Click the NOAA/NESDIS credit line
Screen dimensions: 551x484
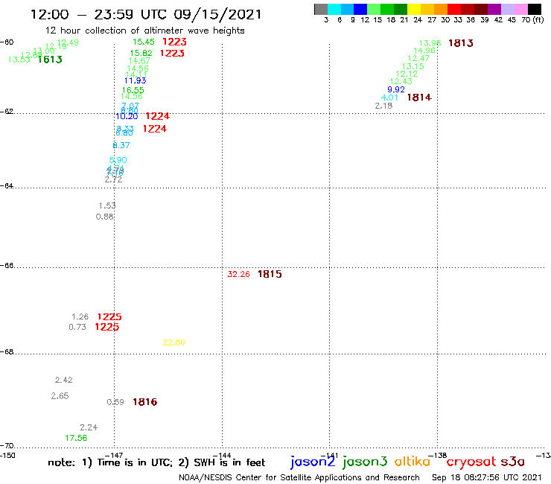point(299,477)
